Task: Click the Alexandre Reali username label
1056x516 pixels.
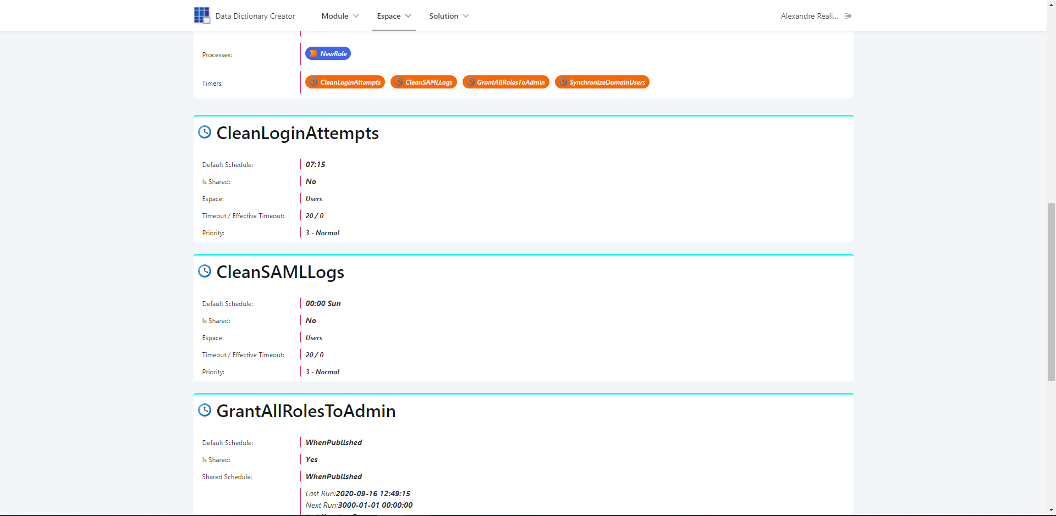Action: pos(809,16)
